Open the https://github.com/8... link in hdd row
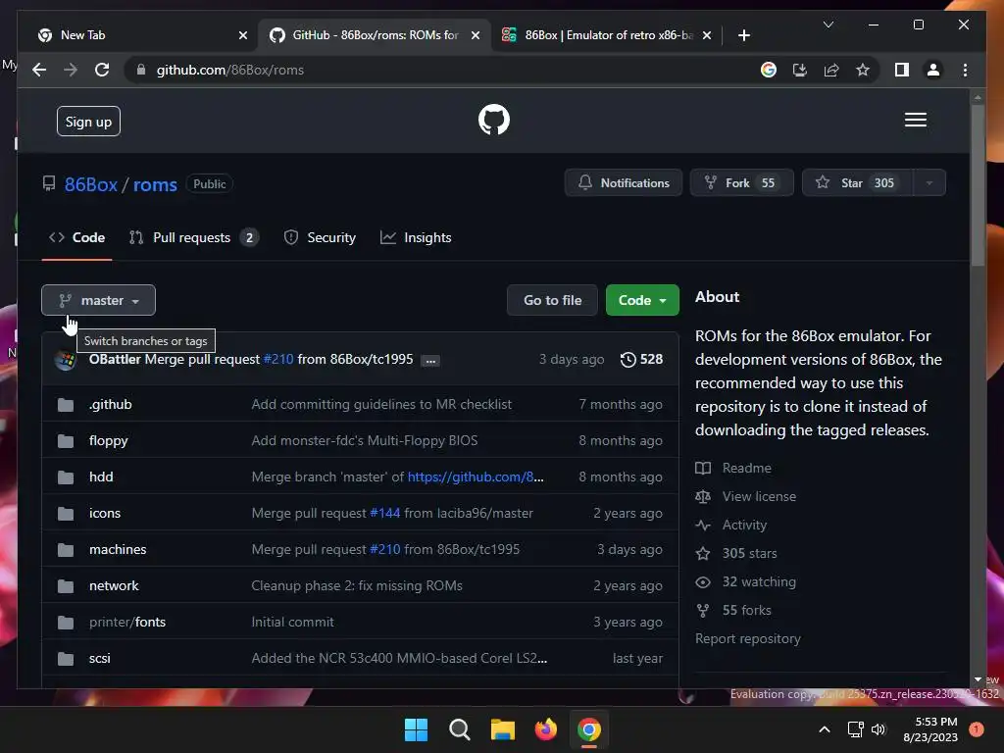The height and width of the screenshot is (753, 1004). [x=476, y=477]
